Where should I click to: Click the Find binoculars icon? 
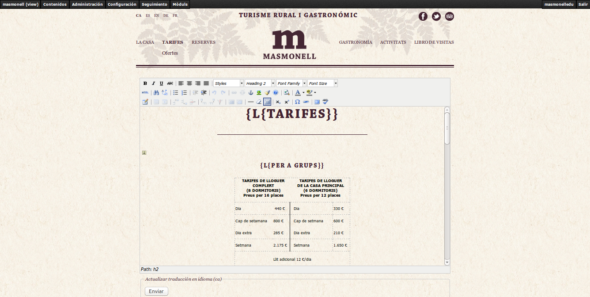coord(156,93)
